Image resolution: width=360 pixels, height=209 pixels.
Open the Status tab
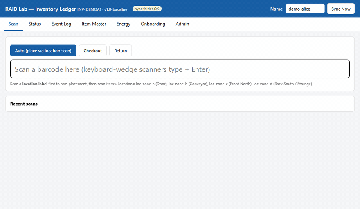[x=35, y=24]
